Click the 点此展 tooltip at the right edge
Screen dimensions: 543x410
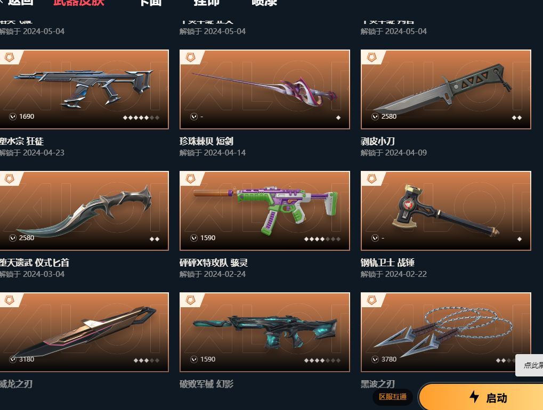[x=529, y=365]
